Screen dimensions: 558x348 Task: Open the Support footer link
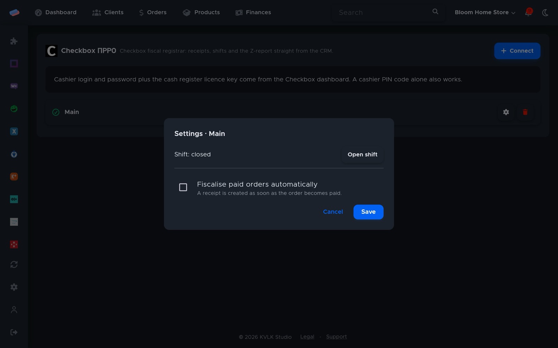coord(337,337)
